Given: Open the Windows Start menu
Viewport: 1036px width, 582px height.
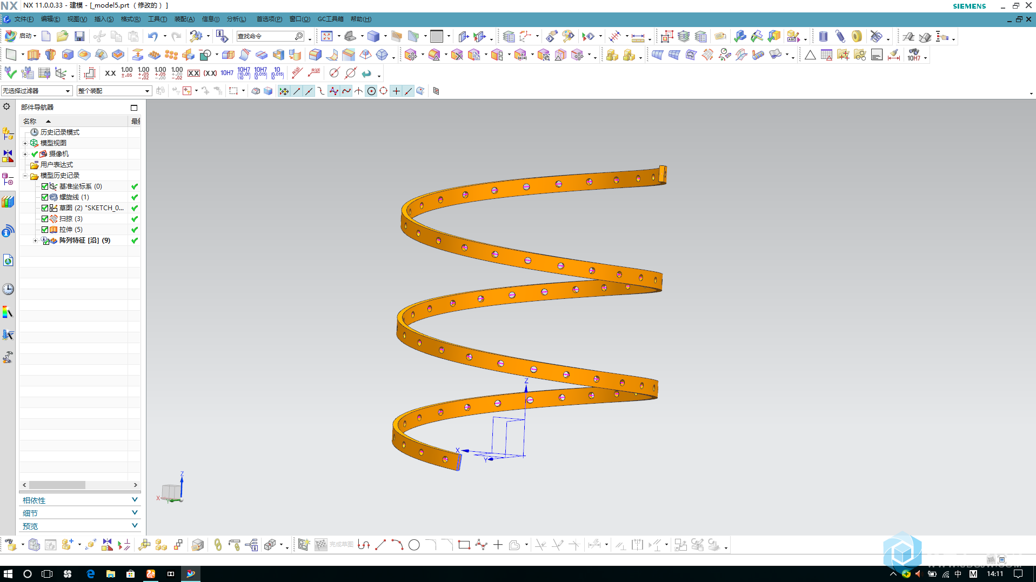Looking at the screenshot, I should tap(8, 574).
